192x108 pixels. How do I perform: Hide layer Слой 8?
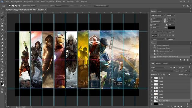pos(152,97)
